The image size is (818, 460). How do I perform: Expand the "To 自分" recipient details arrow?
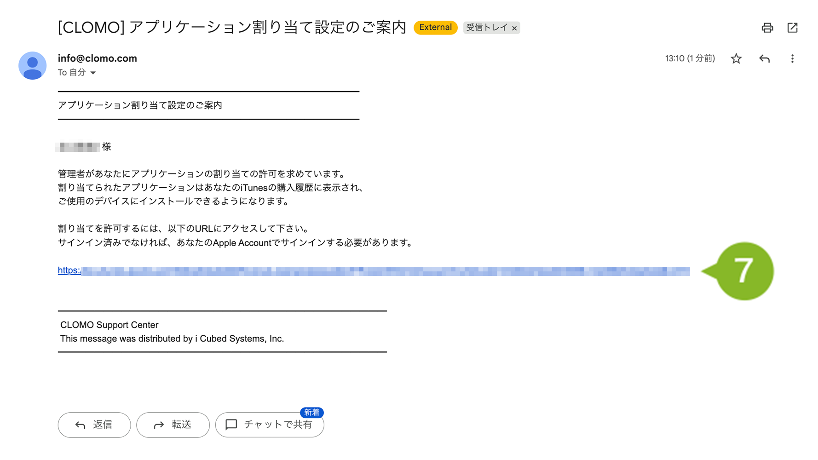pyautogui.click(x=93, y=73)
